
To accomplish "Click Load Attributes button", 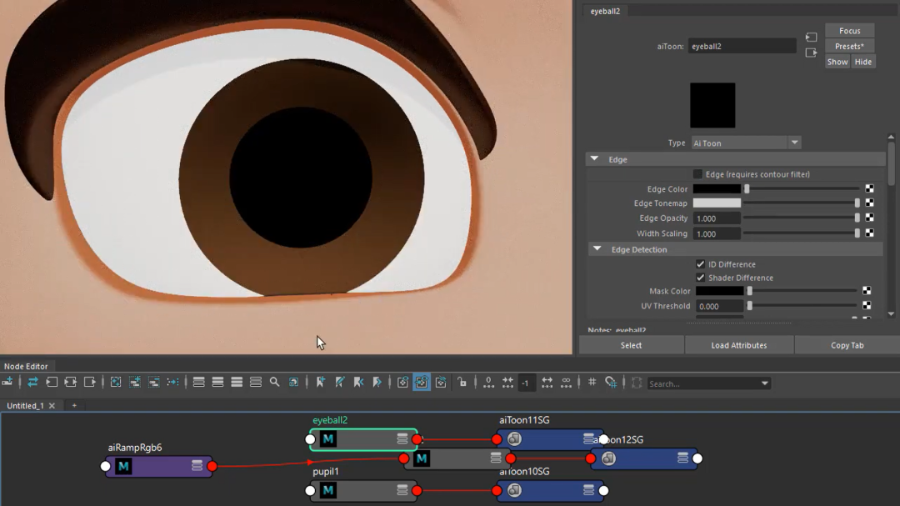I will pos(738,345).
